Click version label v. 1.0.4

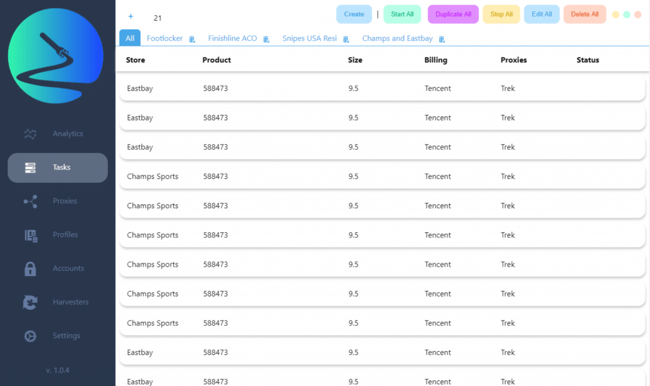point(58,370)
